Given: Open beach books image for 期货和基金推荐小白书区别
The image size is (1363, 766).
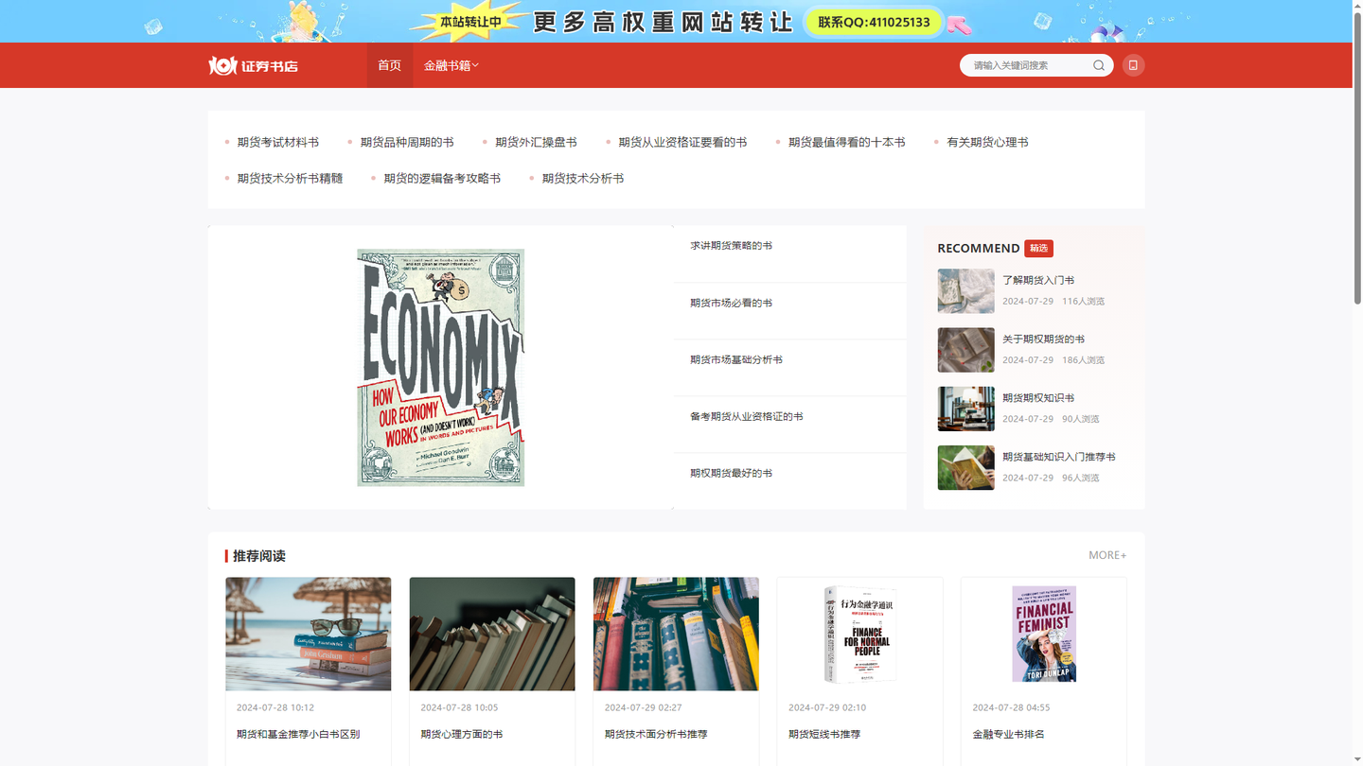Looking at the screenshot, I should (308, 634).
